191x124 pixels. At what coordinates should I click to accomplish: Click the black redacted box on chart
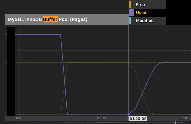pos(11,71)
